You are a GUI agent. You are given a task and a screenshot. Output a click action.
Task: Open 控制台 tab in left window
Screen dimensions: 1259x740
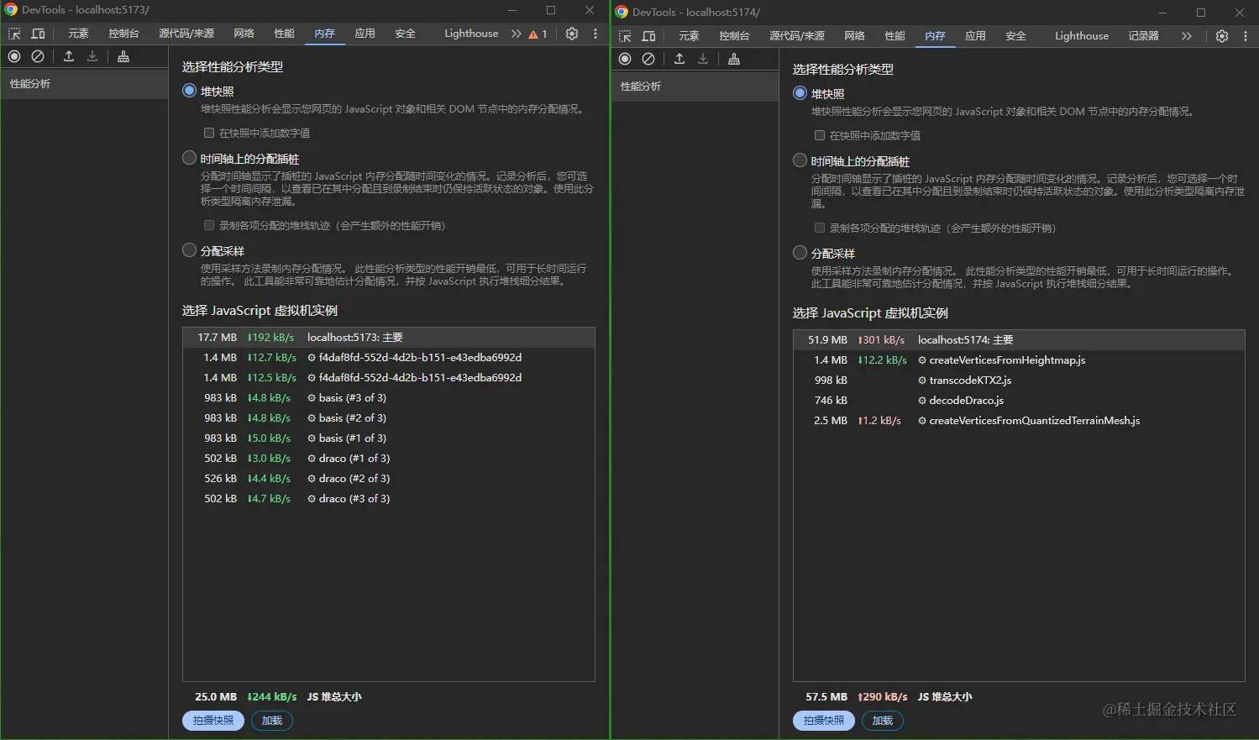[x=123, y=34]
